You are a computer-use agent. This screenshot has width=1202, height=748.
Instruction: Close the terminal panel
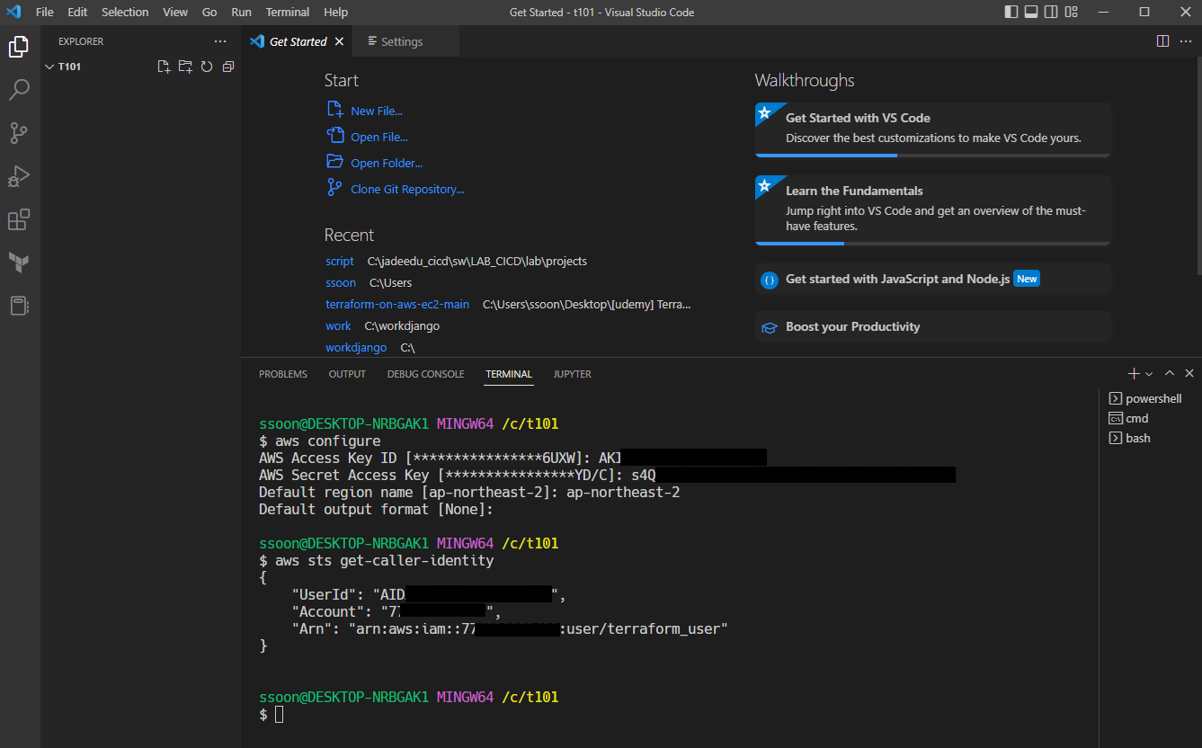pyautogui.click(x=1189, y=373)
